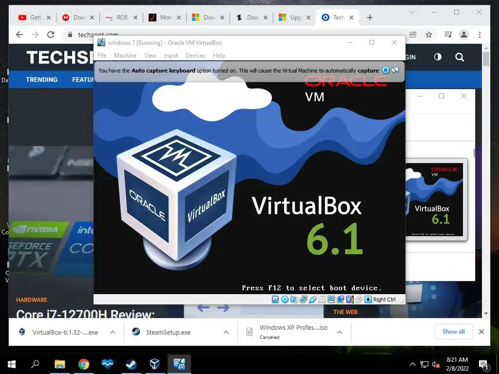Open Steam from the taskbar
The width and height of the screenshot is (499, 374).
[x=131, y=364]
